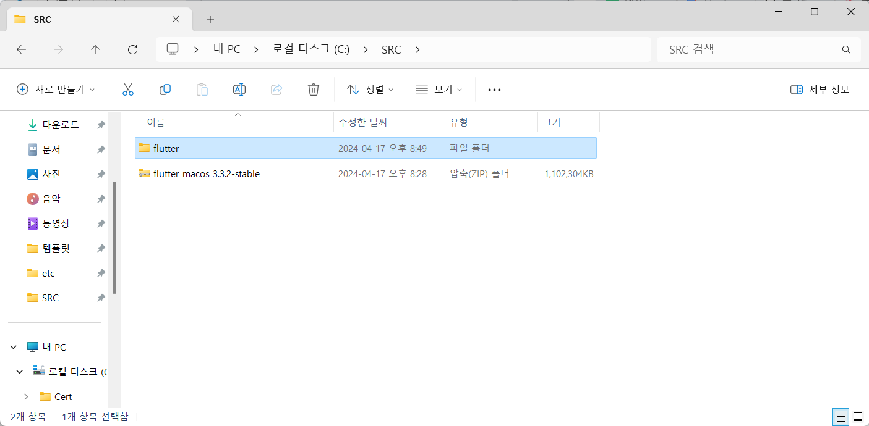This screenshot has height=426, width=869.
Task: Switch to large icons view in status bar
Action: coord(858,417)
